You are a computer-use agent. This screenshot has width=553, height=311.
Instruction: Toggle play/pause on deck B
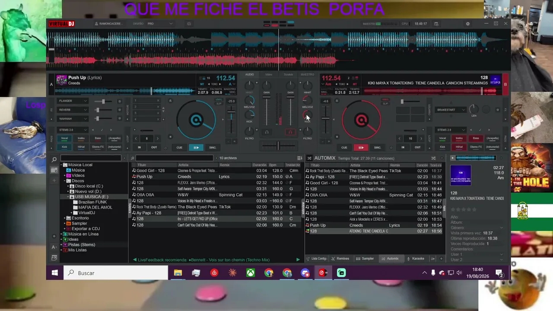point(361,147)
